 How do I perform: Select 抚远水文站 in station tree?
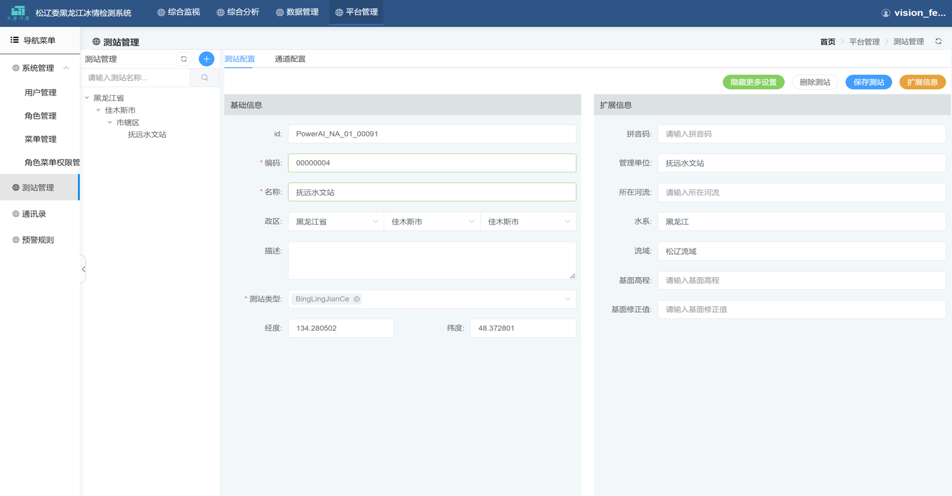coord(147,134)
